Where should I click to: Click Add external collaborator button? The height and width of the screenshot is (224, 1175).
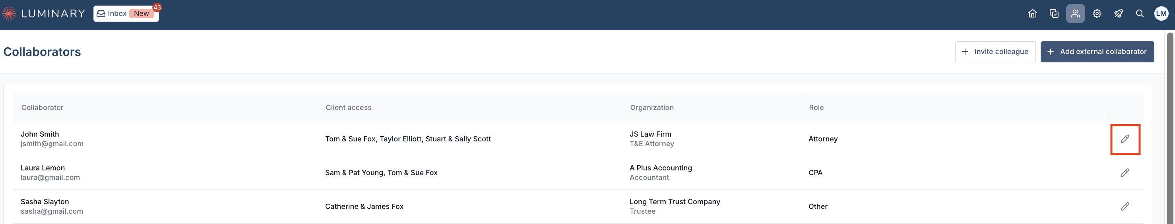click(1097, 52)
